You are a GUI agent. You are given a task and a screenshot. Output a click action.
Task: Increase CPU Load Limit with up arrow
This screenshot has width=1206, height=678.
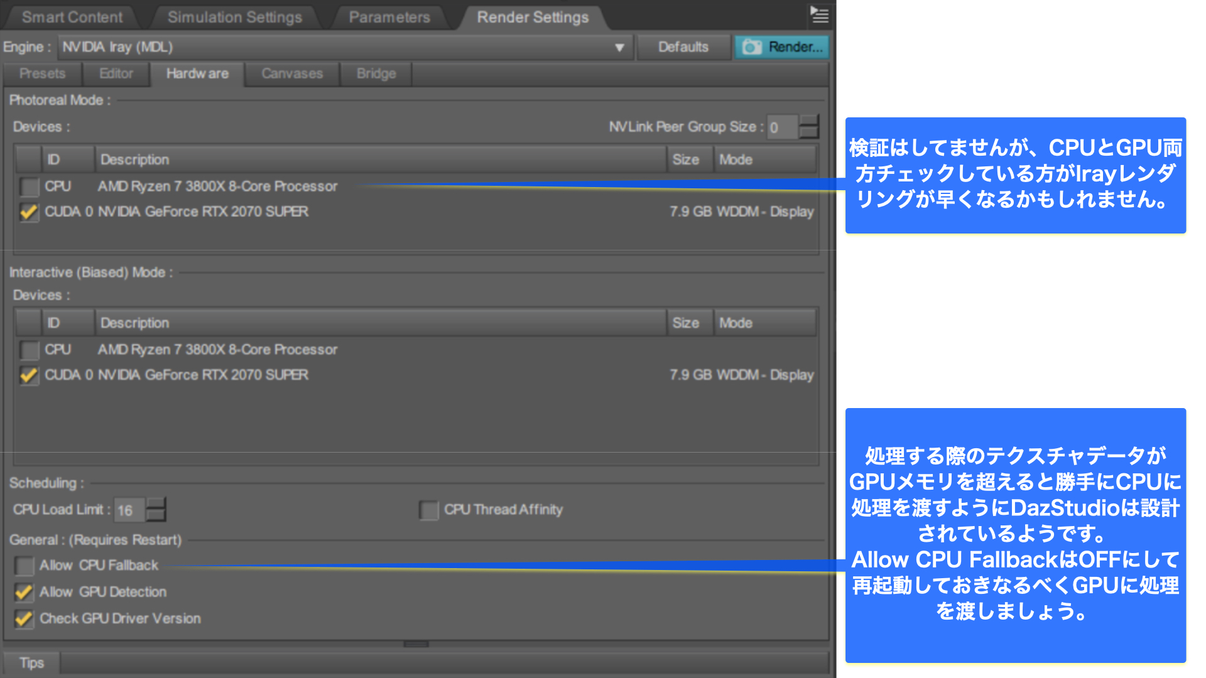(x=156, y=503)
